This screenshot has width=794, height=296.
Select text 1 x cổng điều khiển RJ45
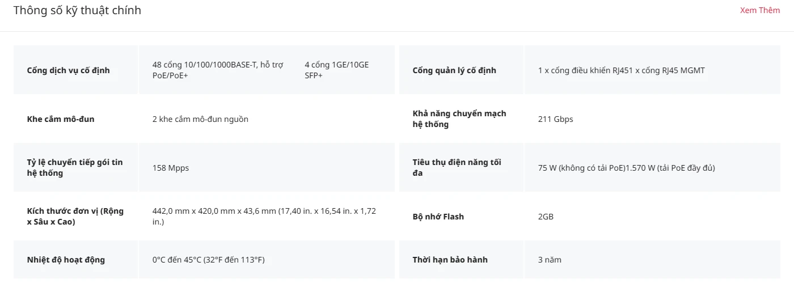584,70
